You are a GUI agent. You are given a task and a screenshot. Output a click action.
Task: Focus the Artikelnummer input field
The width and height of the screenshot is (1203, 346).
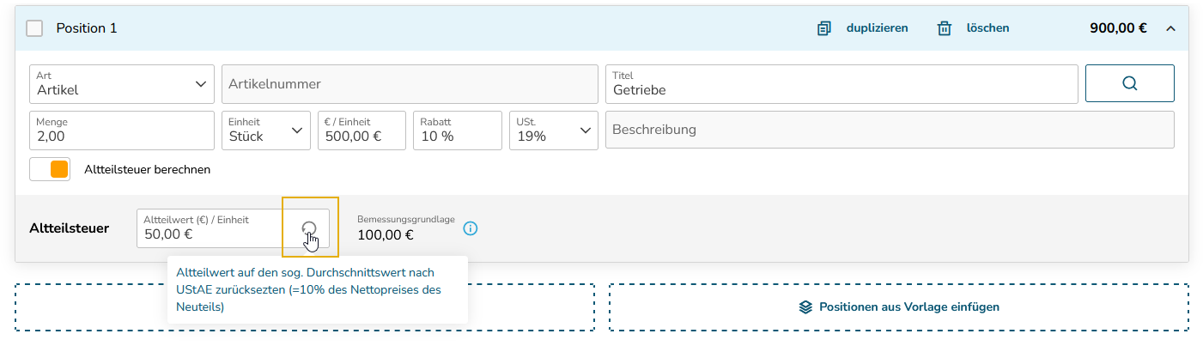tap(410, 83)
